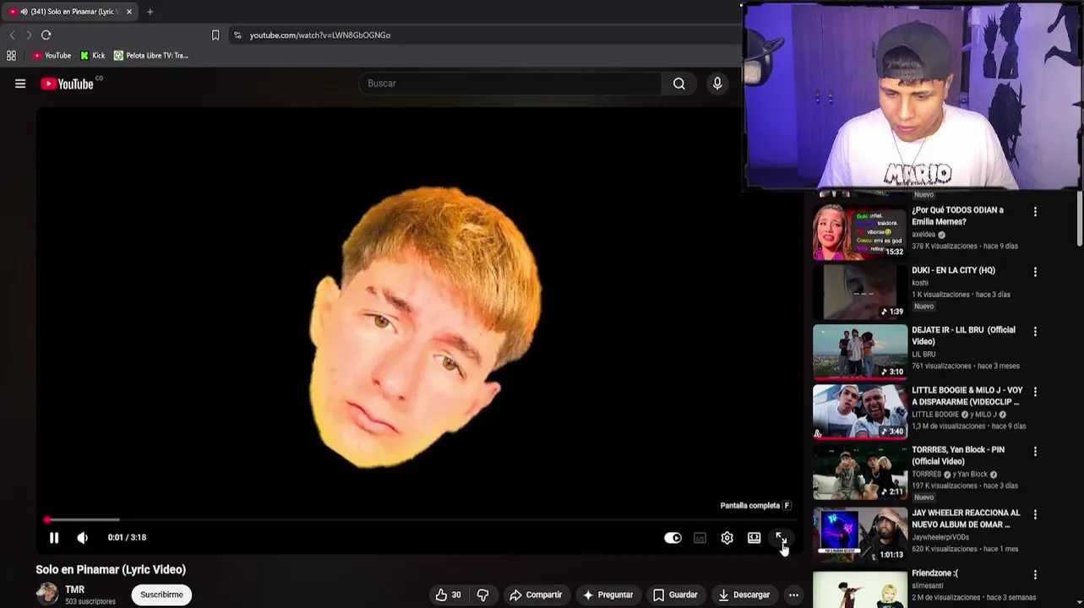Open the subtitles/captions button
The width and height of the screenshot is (1084, 608).
pyautogui.click(x=700, y=538)
